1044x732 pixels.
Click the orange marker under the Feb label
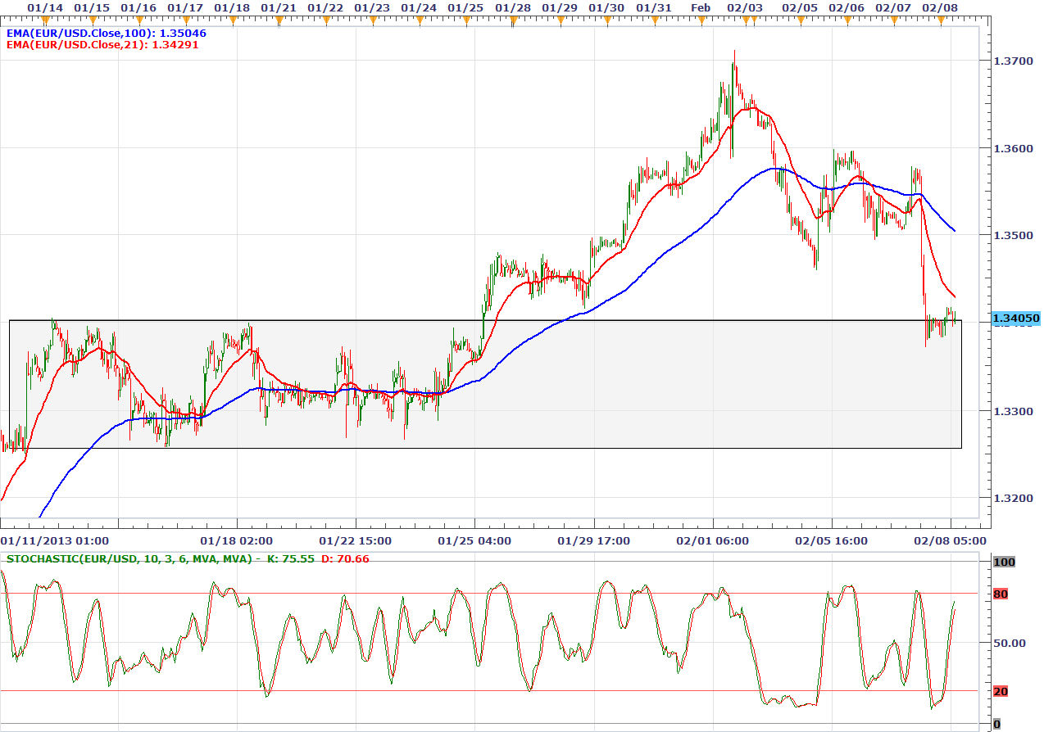pos(701,20)
